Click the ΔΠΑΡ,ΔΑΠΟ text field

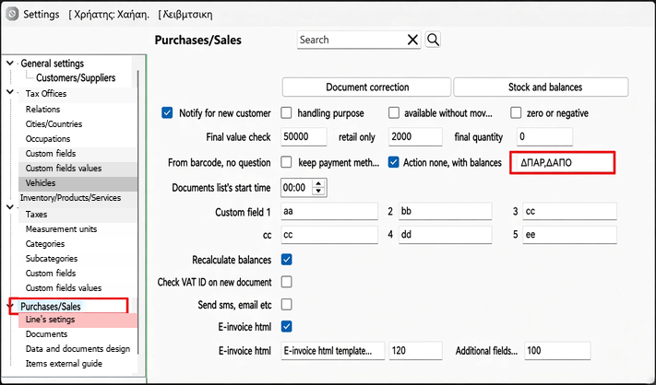[562, 162]
